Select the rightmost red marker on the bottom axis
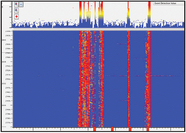The image size is (186, 133). pos(148,129)
